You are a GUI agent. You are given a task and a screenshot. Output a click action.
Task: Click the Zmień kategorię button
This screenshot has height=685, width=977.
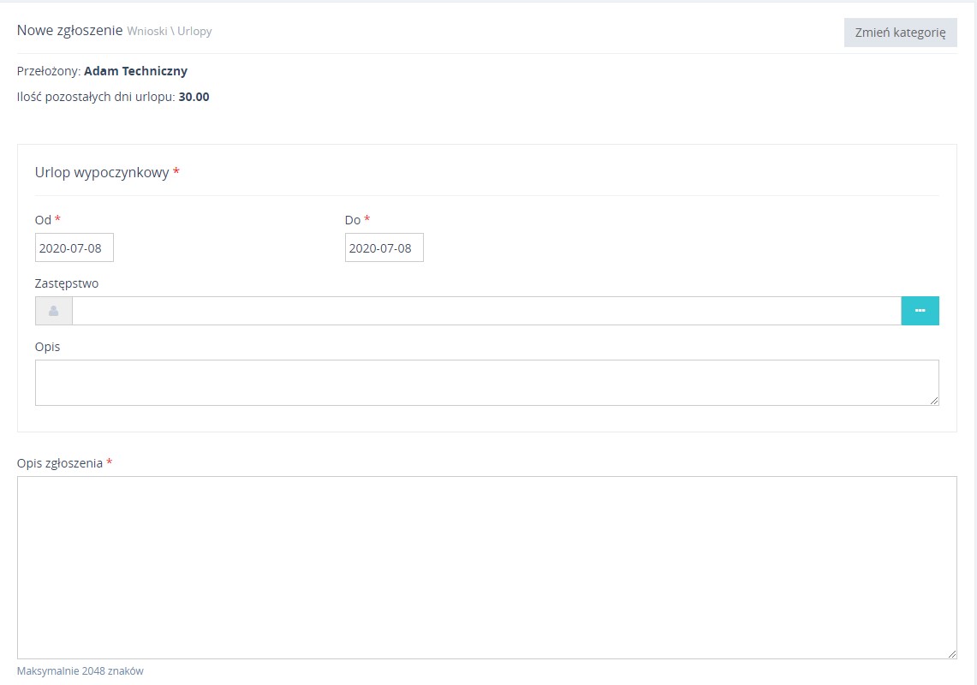pyautogui.click(x=900, y=33)
